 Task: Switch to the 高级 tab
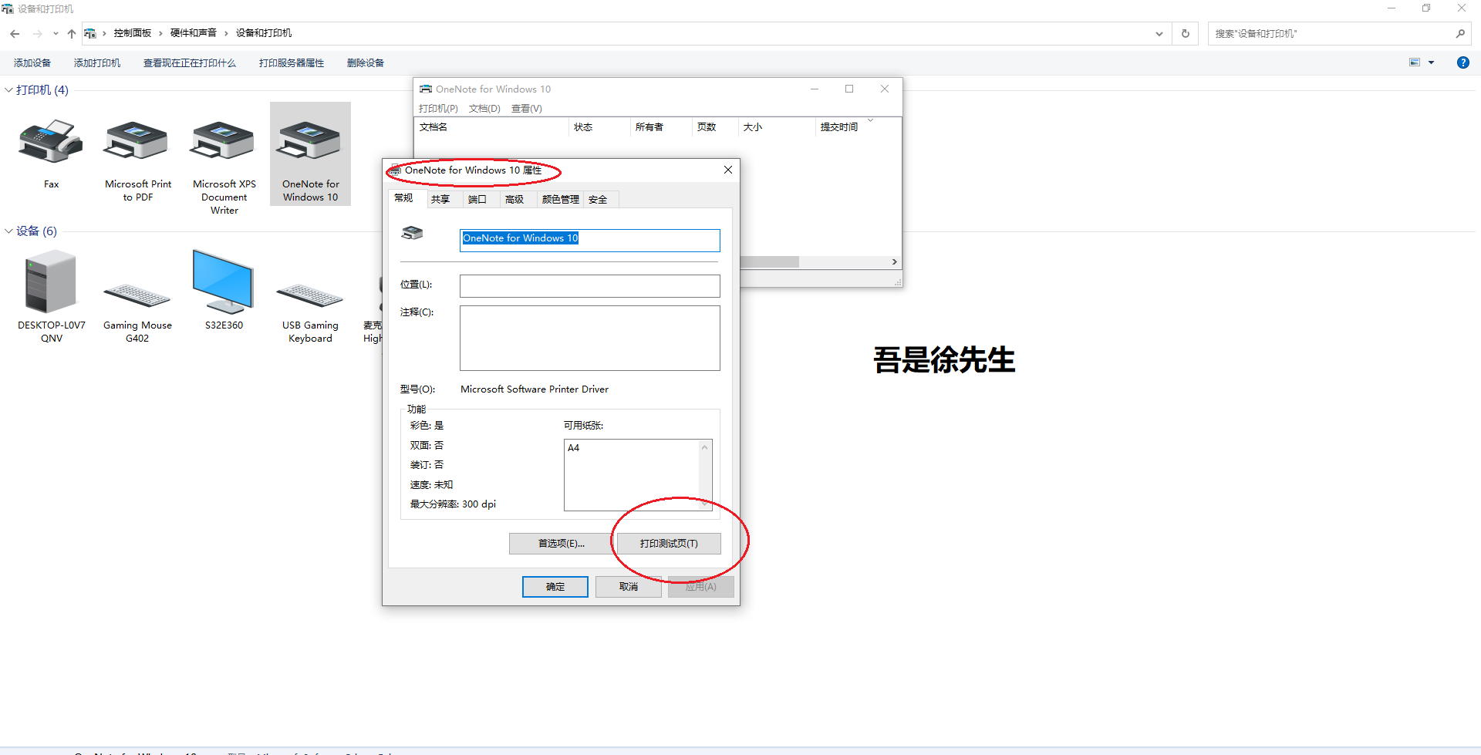point(514,199)
